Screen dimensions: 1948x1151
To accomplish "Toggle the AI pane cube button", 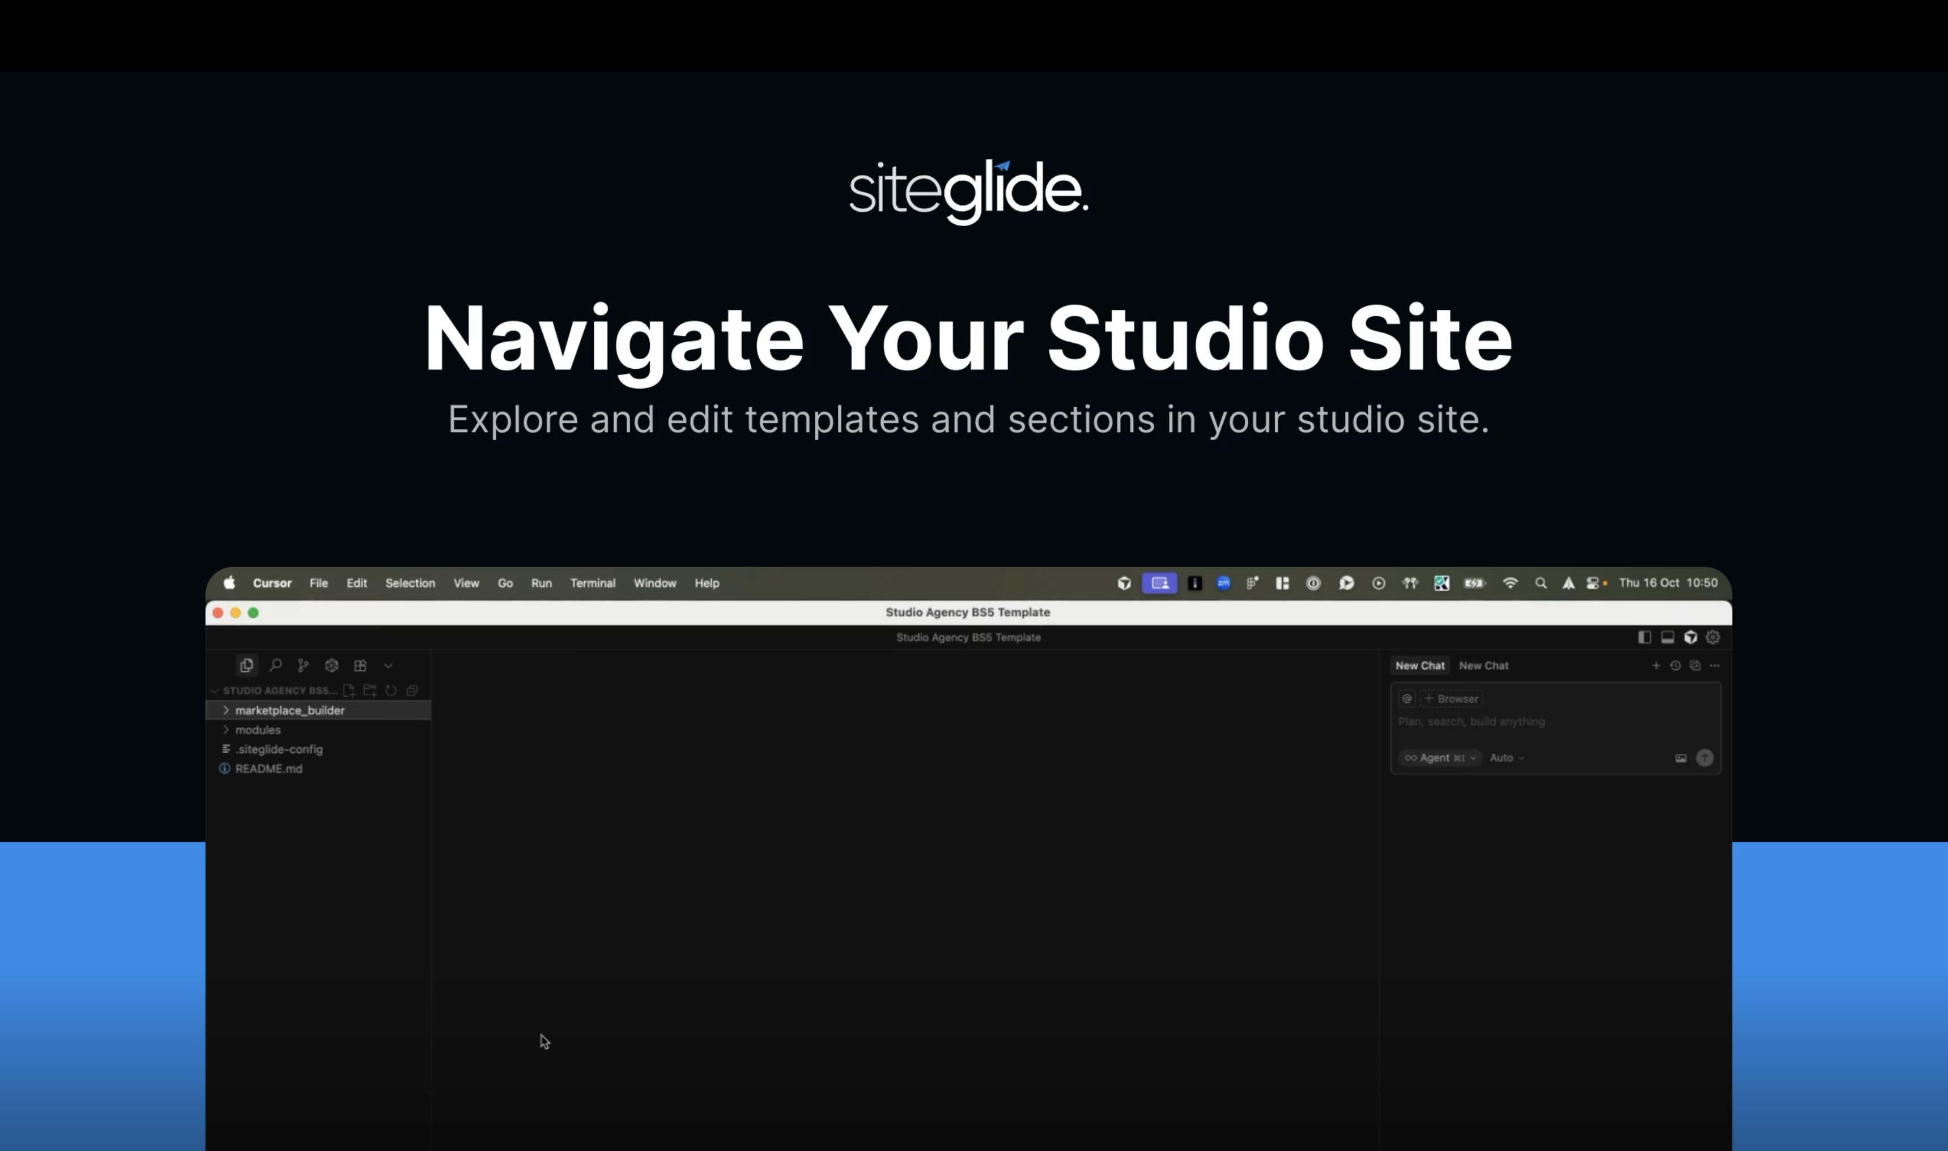I will coord(1690,638).
